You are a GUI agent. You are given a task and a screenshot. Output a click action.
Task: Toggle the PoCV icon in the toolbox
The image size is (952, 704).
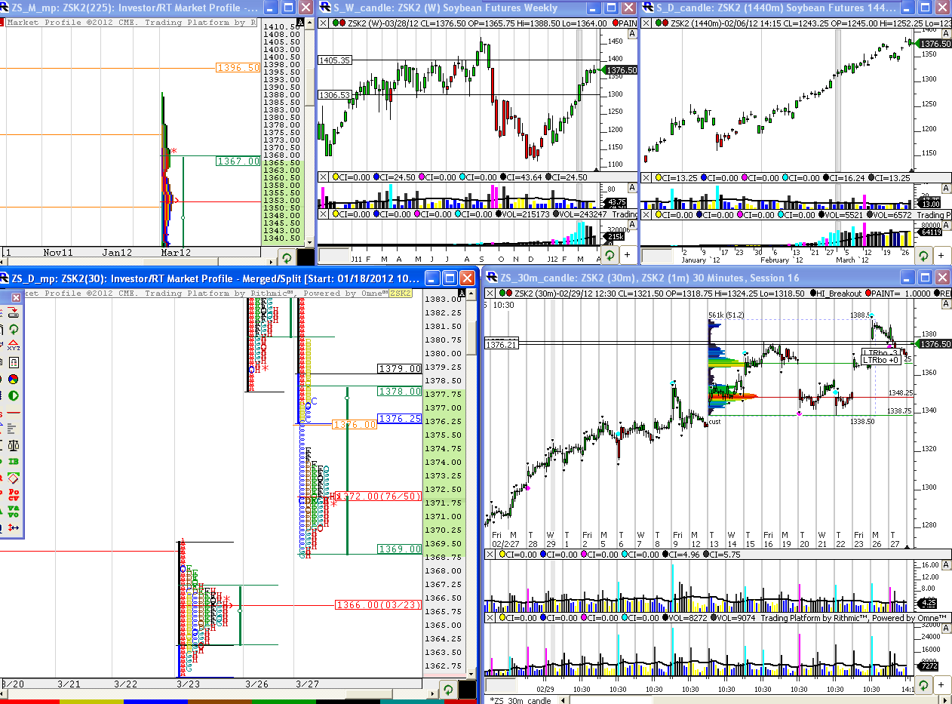coord(14,494)
